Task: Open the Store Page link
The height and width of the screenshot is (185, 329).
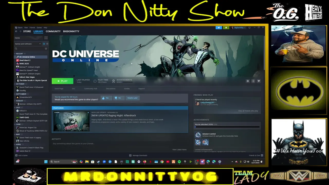Action: [59, 89]
